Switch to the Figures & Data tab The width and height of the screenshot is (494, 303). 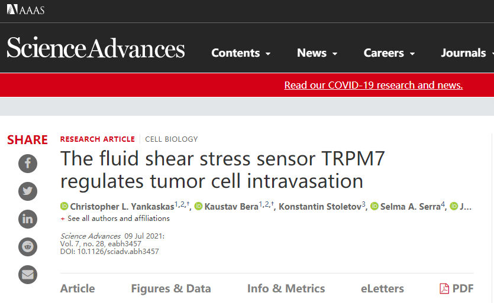click(x=171, y=288)
